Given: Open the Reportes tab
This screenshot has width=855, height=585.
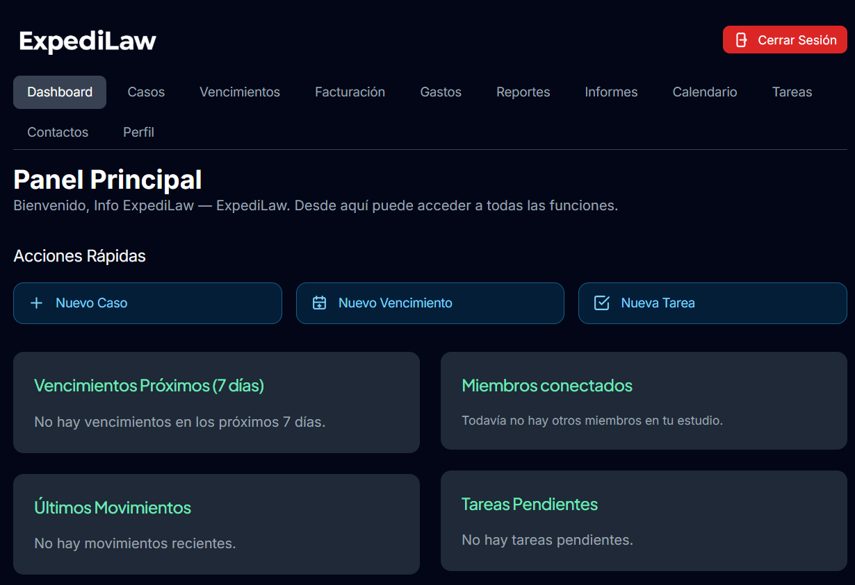Looking at the screenshot, I should [x=523, y=92].
